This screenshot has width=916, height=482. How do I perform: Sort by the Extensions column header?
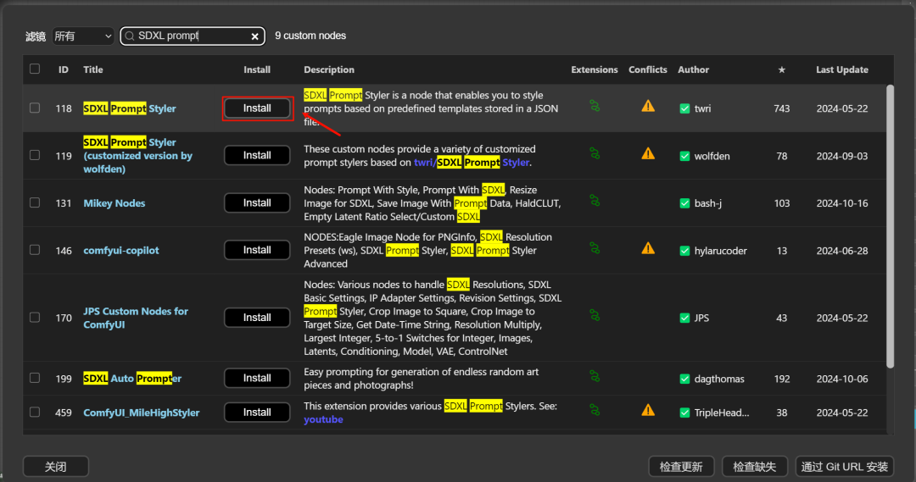coord(594,69)
